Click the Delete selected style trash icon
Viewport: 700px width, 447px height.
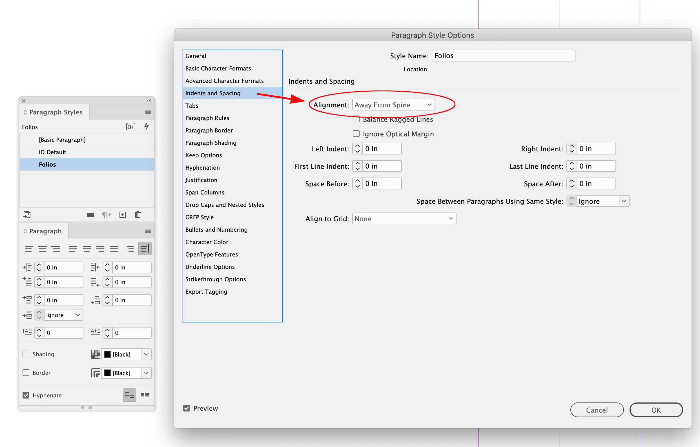[x=138, y=215]
